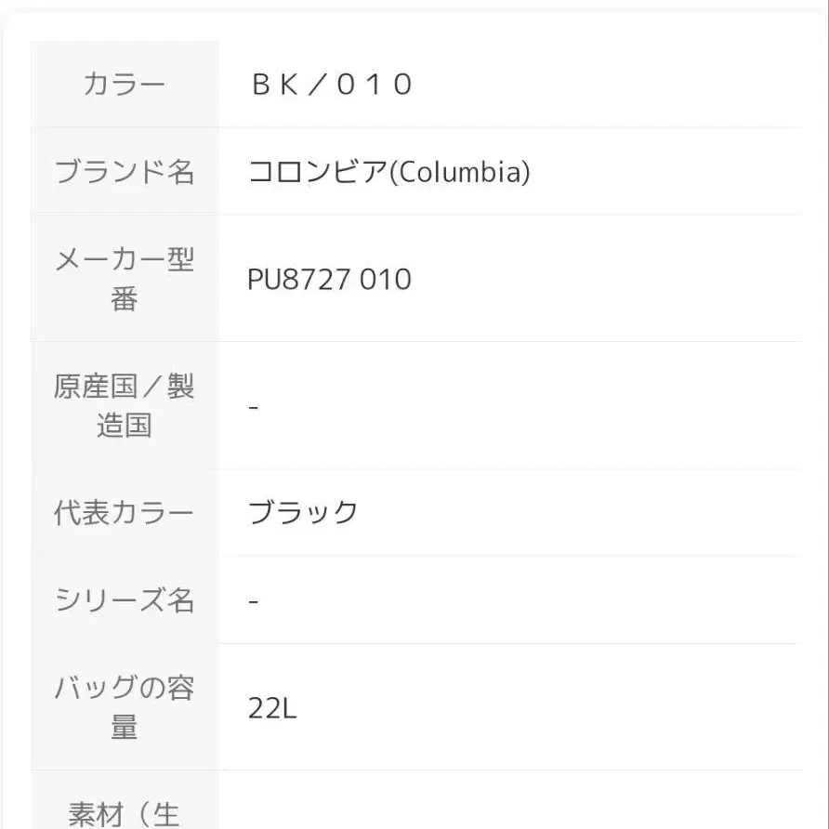
Task: Select the シリーズ名 label cell
Action: click(x=125, y=599)
